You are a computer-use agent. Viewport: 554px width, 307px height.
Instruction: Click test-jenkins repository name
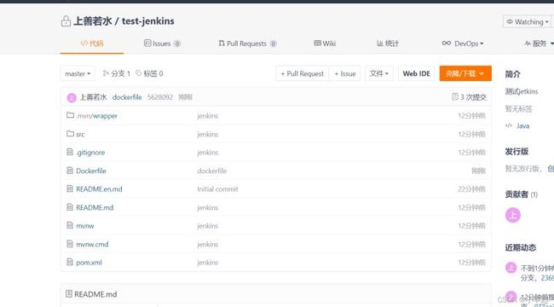pos(148,21)
